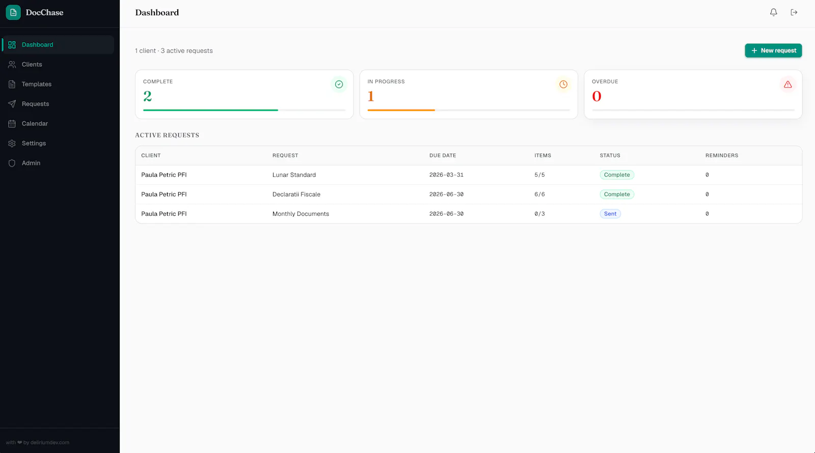
Task: Click the DocChase brand name
Action: click(x=45, y=12)
